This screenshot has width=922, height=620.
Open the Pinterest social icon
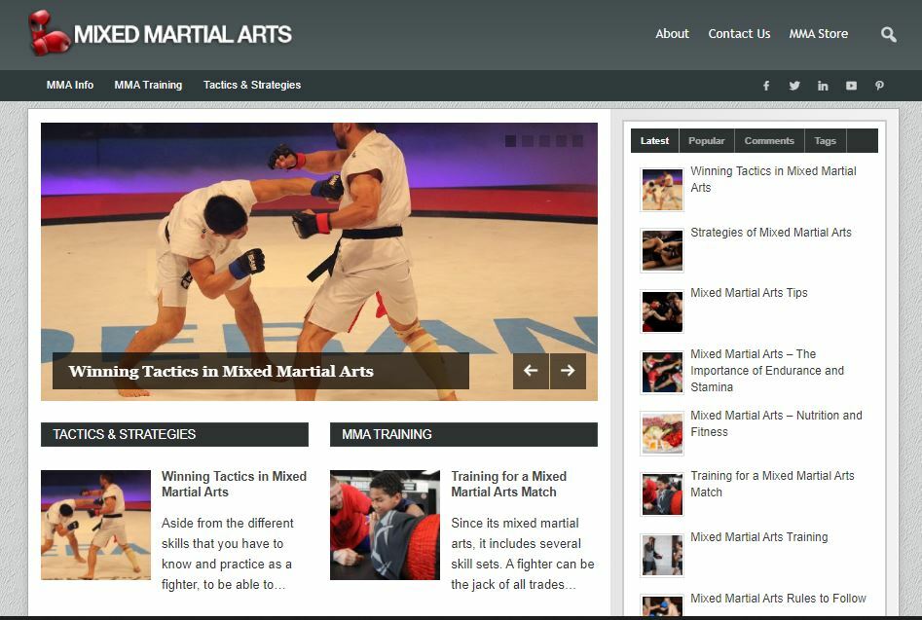[x=879, y=86]
